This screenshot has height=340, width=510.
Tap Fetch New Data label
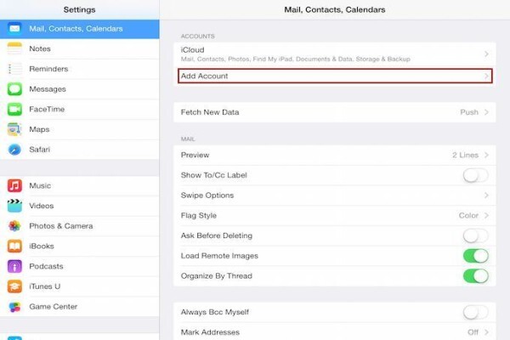210,112
